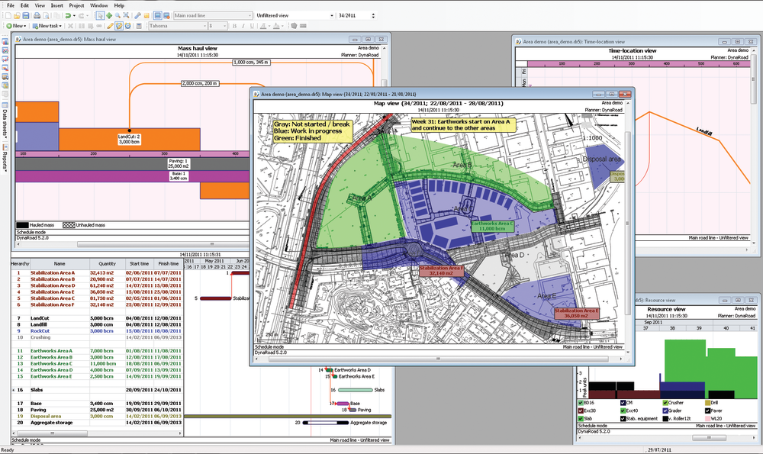
Task: Open the Tahoma font dropdown
Action: tap(177, 26)
